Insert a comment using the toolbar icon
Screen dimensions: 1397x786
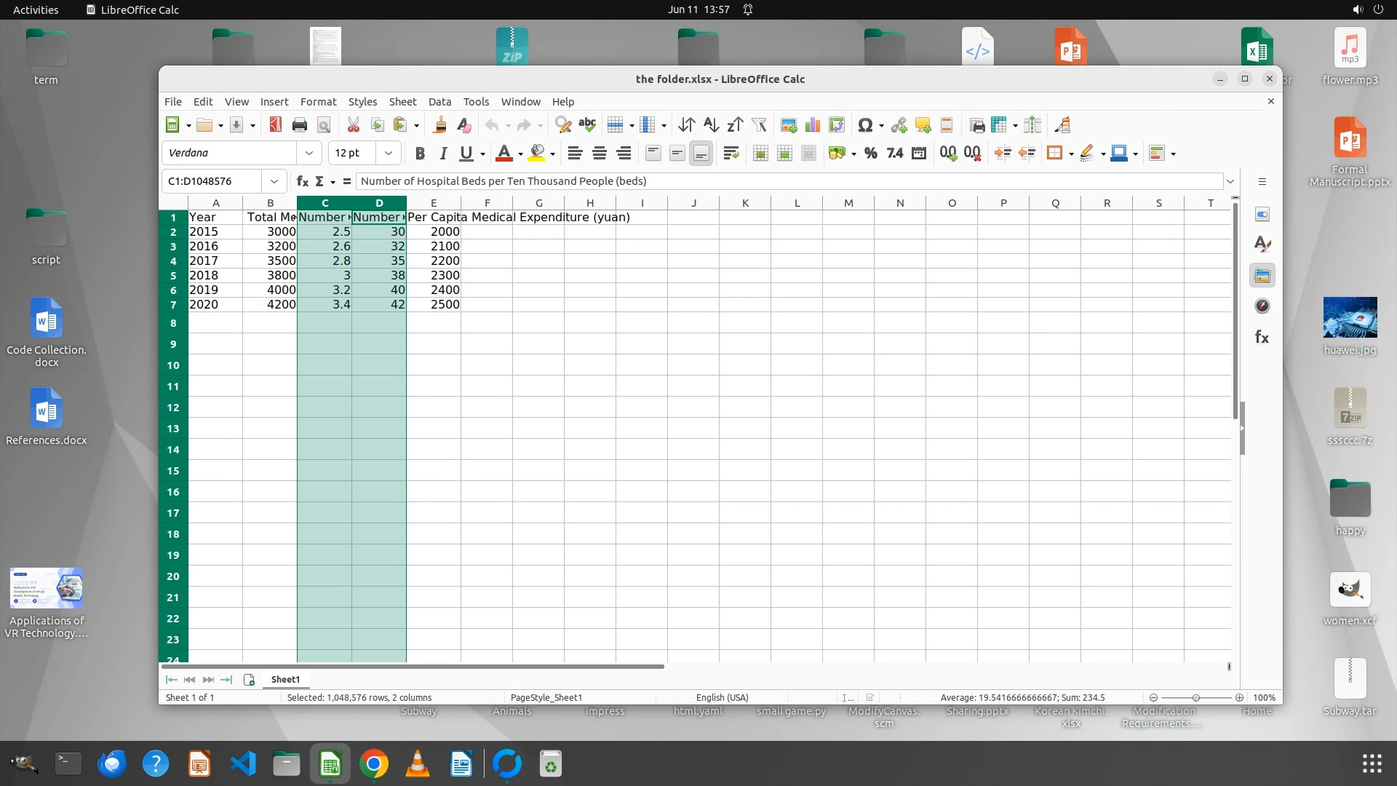click(923, 125)
